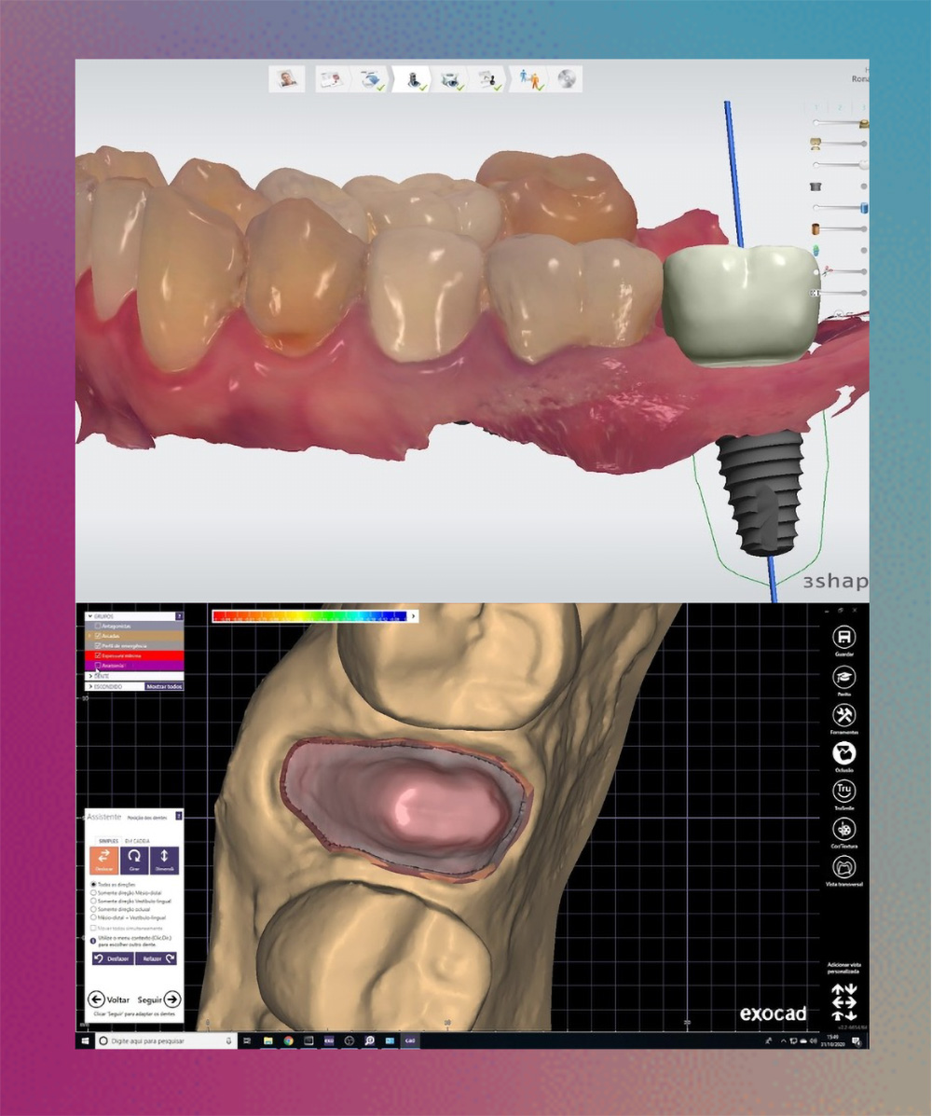Click the Cor/Textura palette icon
932x1116 pixels.
[x=843, y=829]
